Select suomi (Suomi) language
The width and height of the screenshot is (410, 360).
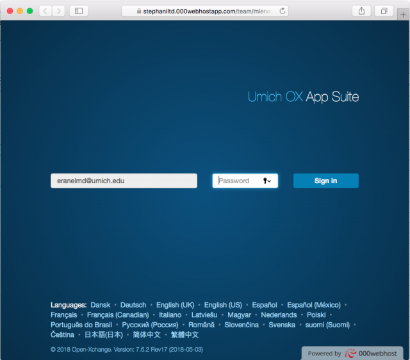click(x=327, y=325)
